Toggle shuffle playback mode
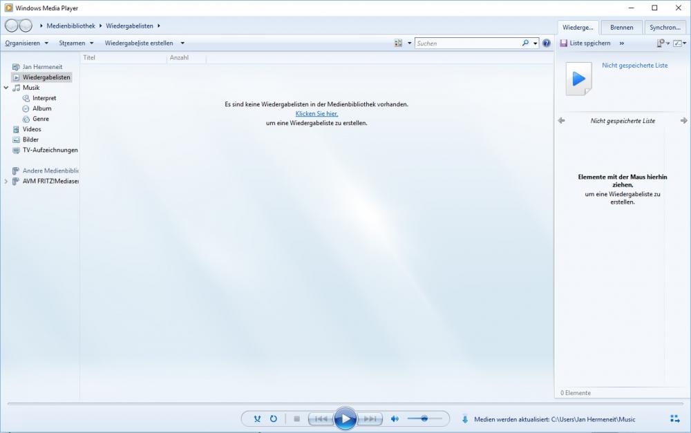The image size is (691, 433). pos(257,419)
